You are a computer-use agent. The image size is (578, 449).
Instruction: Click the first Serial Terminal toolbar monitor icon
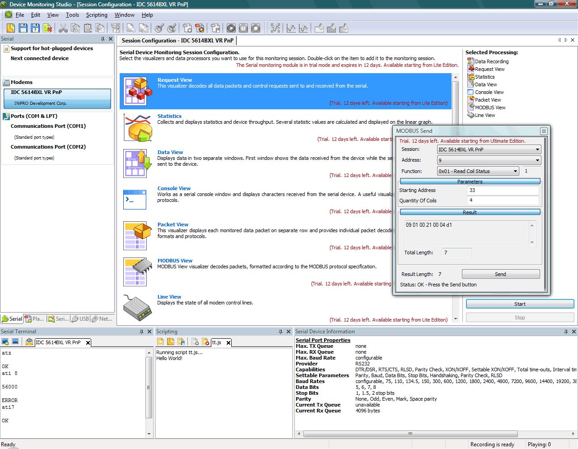click(5, 342)
